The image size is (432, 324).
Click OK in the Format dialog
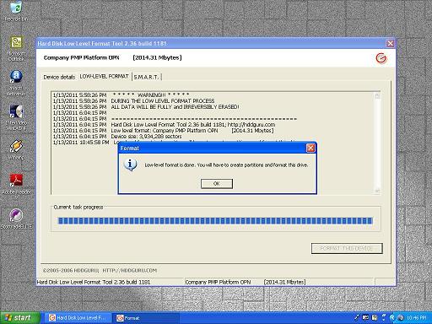(x=217, y=184)
